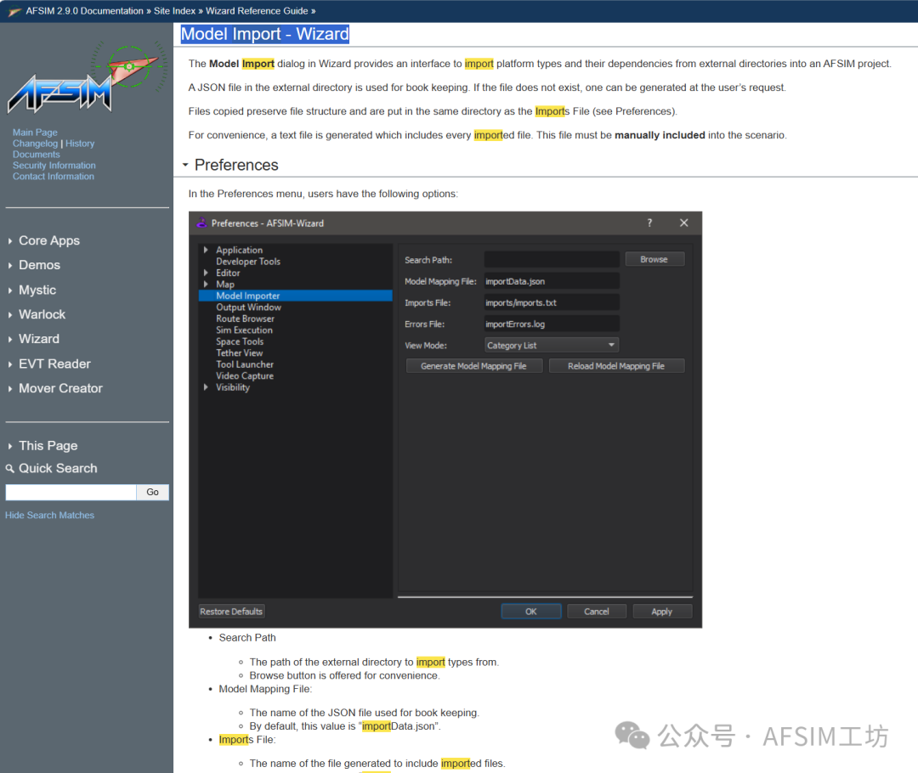Image resolution: width=918 pixels, height=773 pixels.
Task: Go to Site Index breadcrumb
Action: 174,11
